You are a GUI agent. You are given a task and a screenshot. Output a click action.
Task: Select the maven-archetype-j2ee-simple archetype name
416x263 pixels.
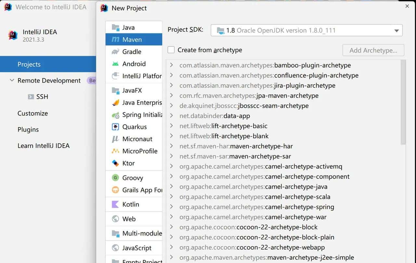[x=311, y=257]
